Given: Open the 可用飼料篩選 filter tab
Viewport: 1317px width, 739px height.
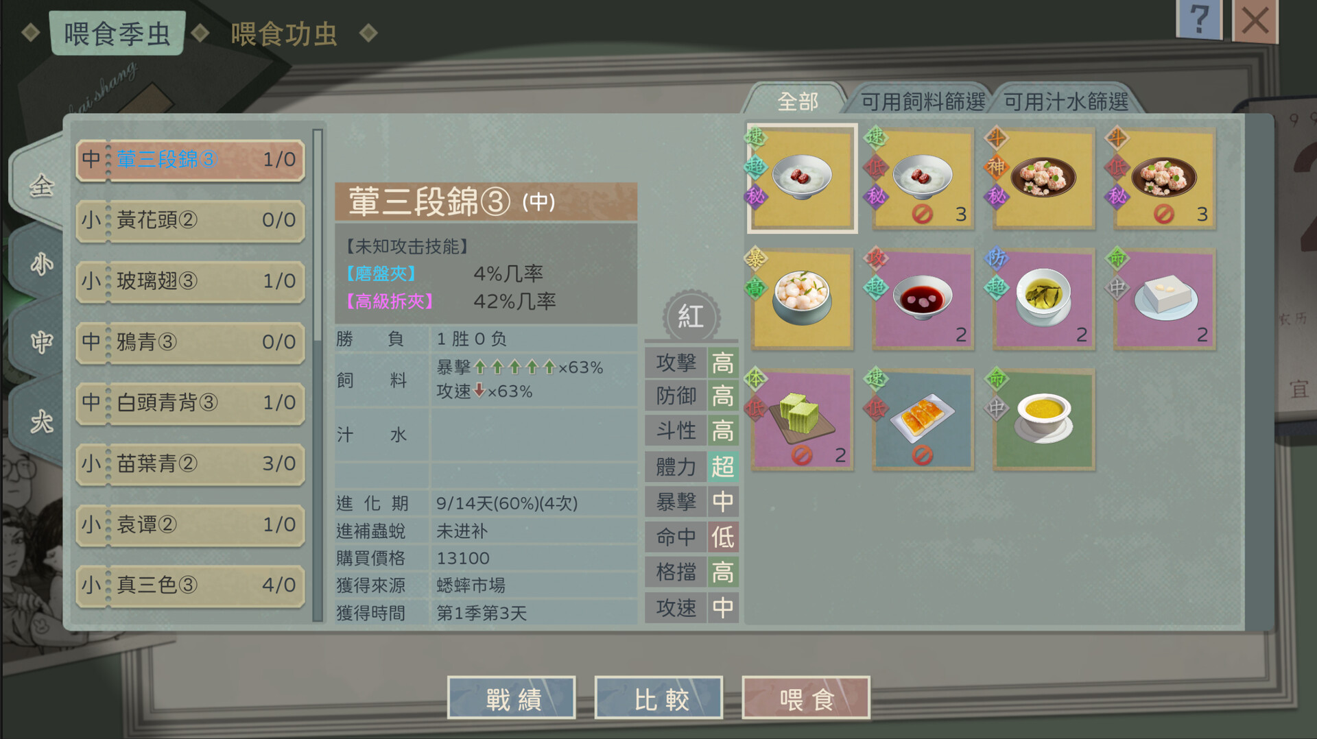Looking at the screenshot, I should [923, 101].
